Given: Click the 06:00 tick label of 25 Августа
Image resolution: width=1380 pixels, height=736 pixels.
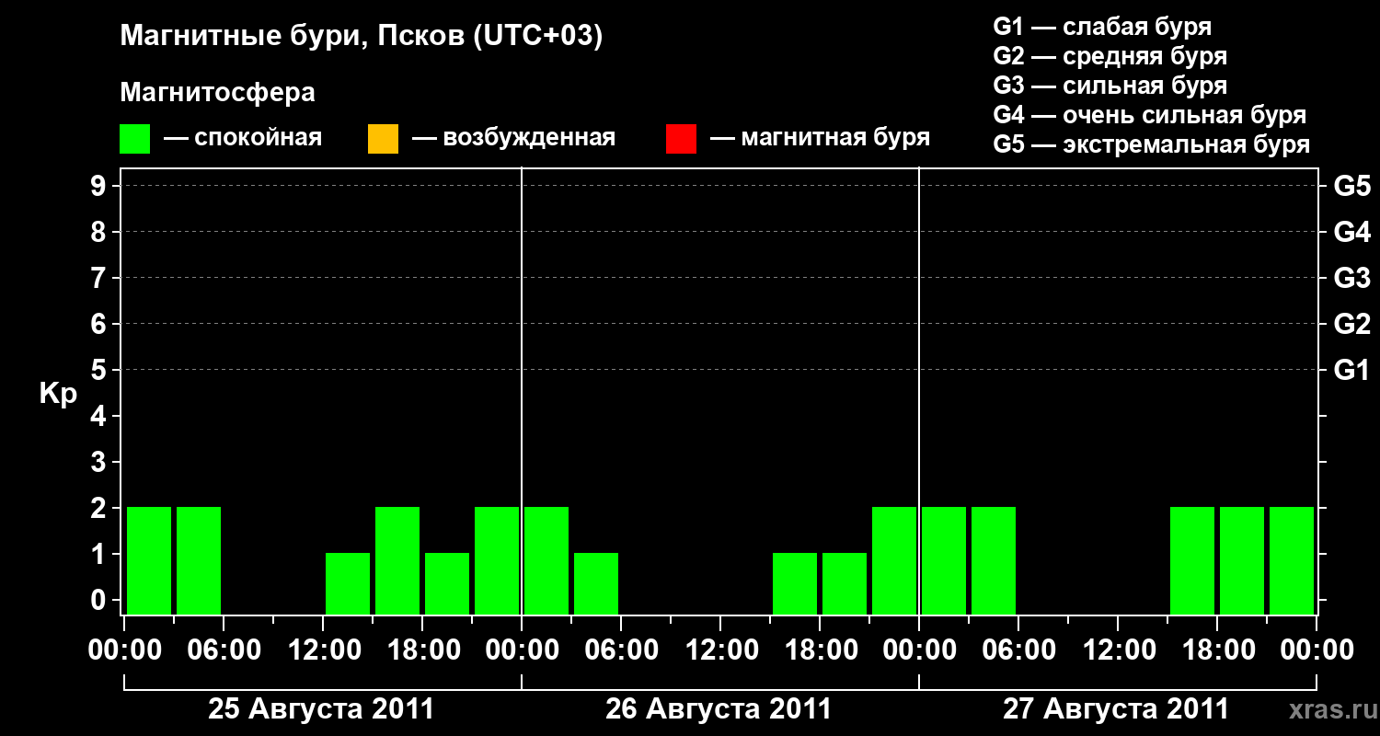Looking at the screenshot, I should [x=224, y=650].
